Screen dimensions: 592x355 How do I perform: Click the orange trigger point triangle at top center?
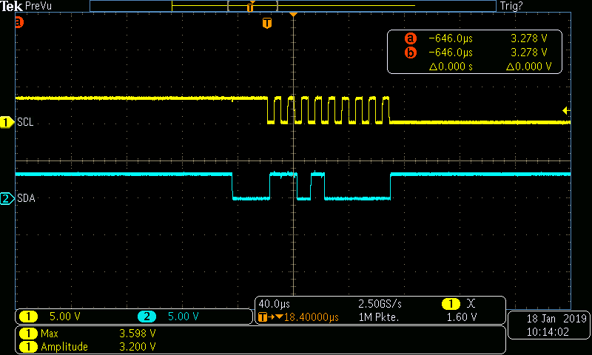pyautogui.click(x=293, y=14)
